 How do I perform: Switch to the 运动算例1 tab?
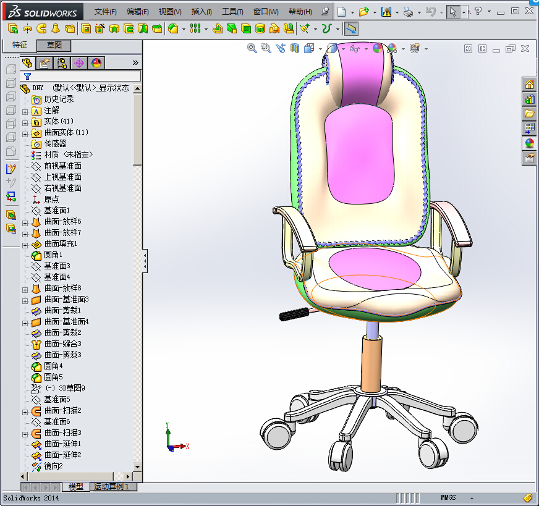(114, 487)
